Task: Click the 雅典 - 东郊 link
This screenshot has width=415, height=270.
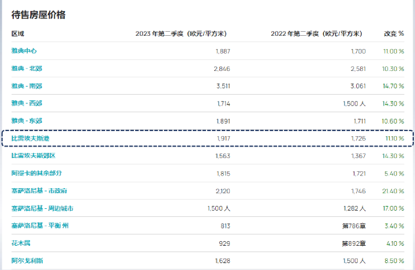Action: point(27,121)
